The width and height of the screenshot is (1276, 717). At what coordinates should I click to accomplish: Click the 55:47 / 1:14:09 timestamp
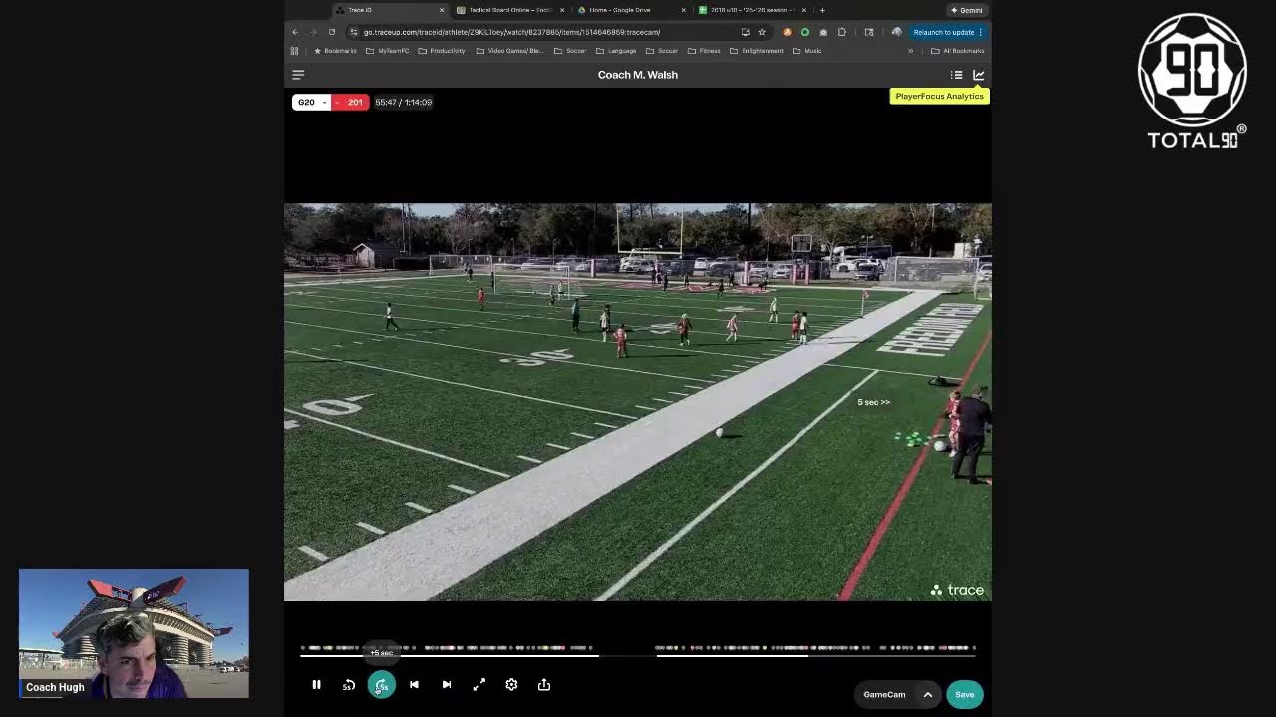[x=403, y=102]
